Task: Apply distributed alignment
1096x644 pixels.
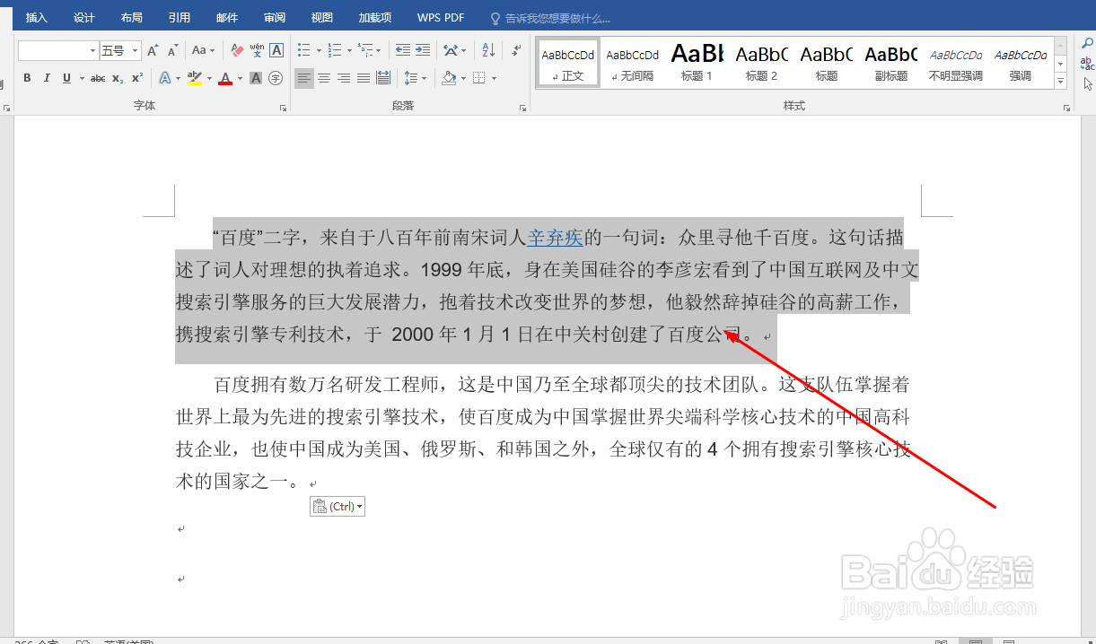Action: click(383, 79)
